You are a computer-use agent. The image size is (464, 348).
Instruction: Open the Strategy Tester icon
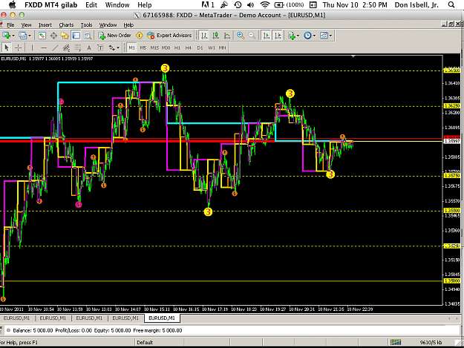pyautogui.click(x=88, y=36)
